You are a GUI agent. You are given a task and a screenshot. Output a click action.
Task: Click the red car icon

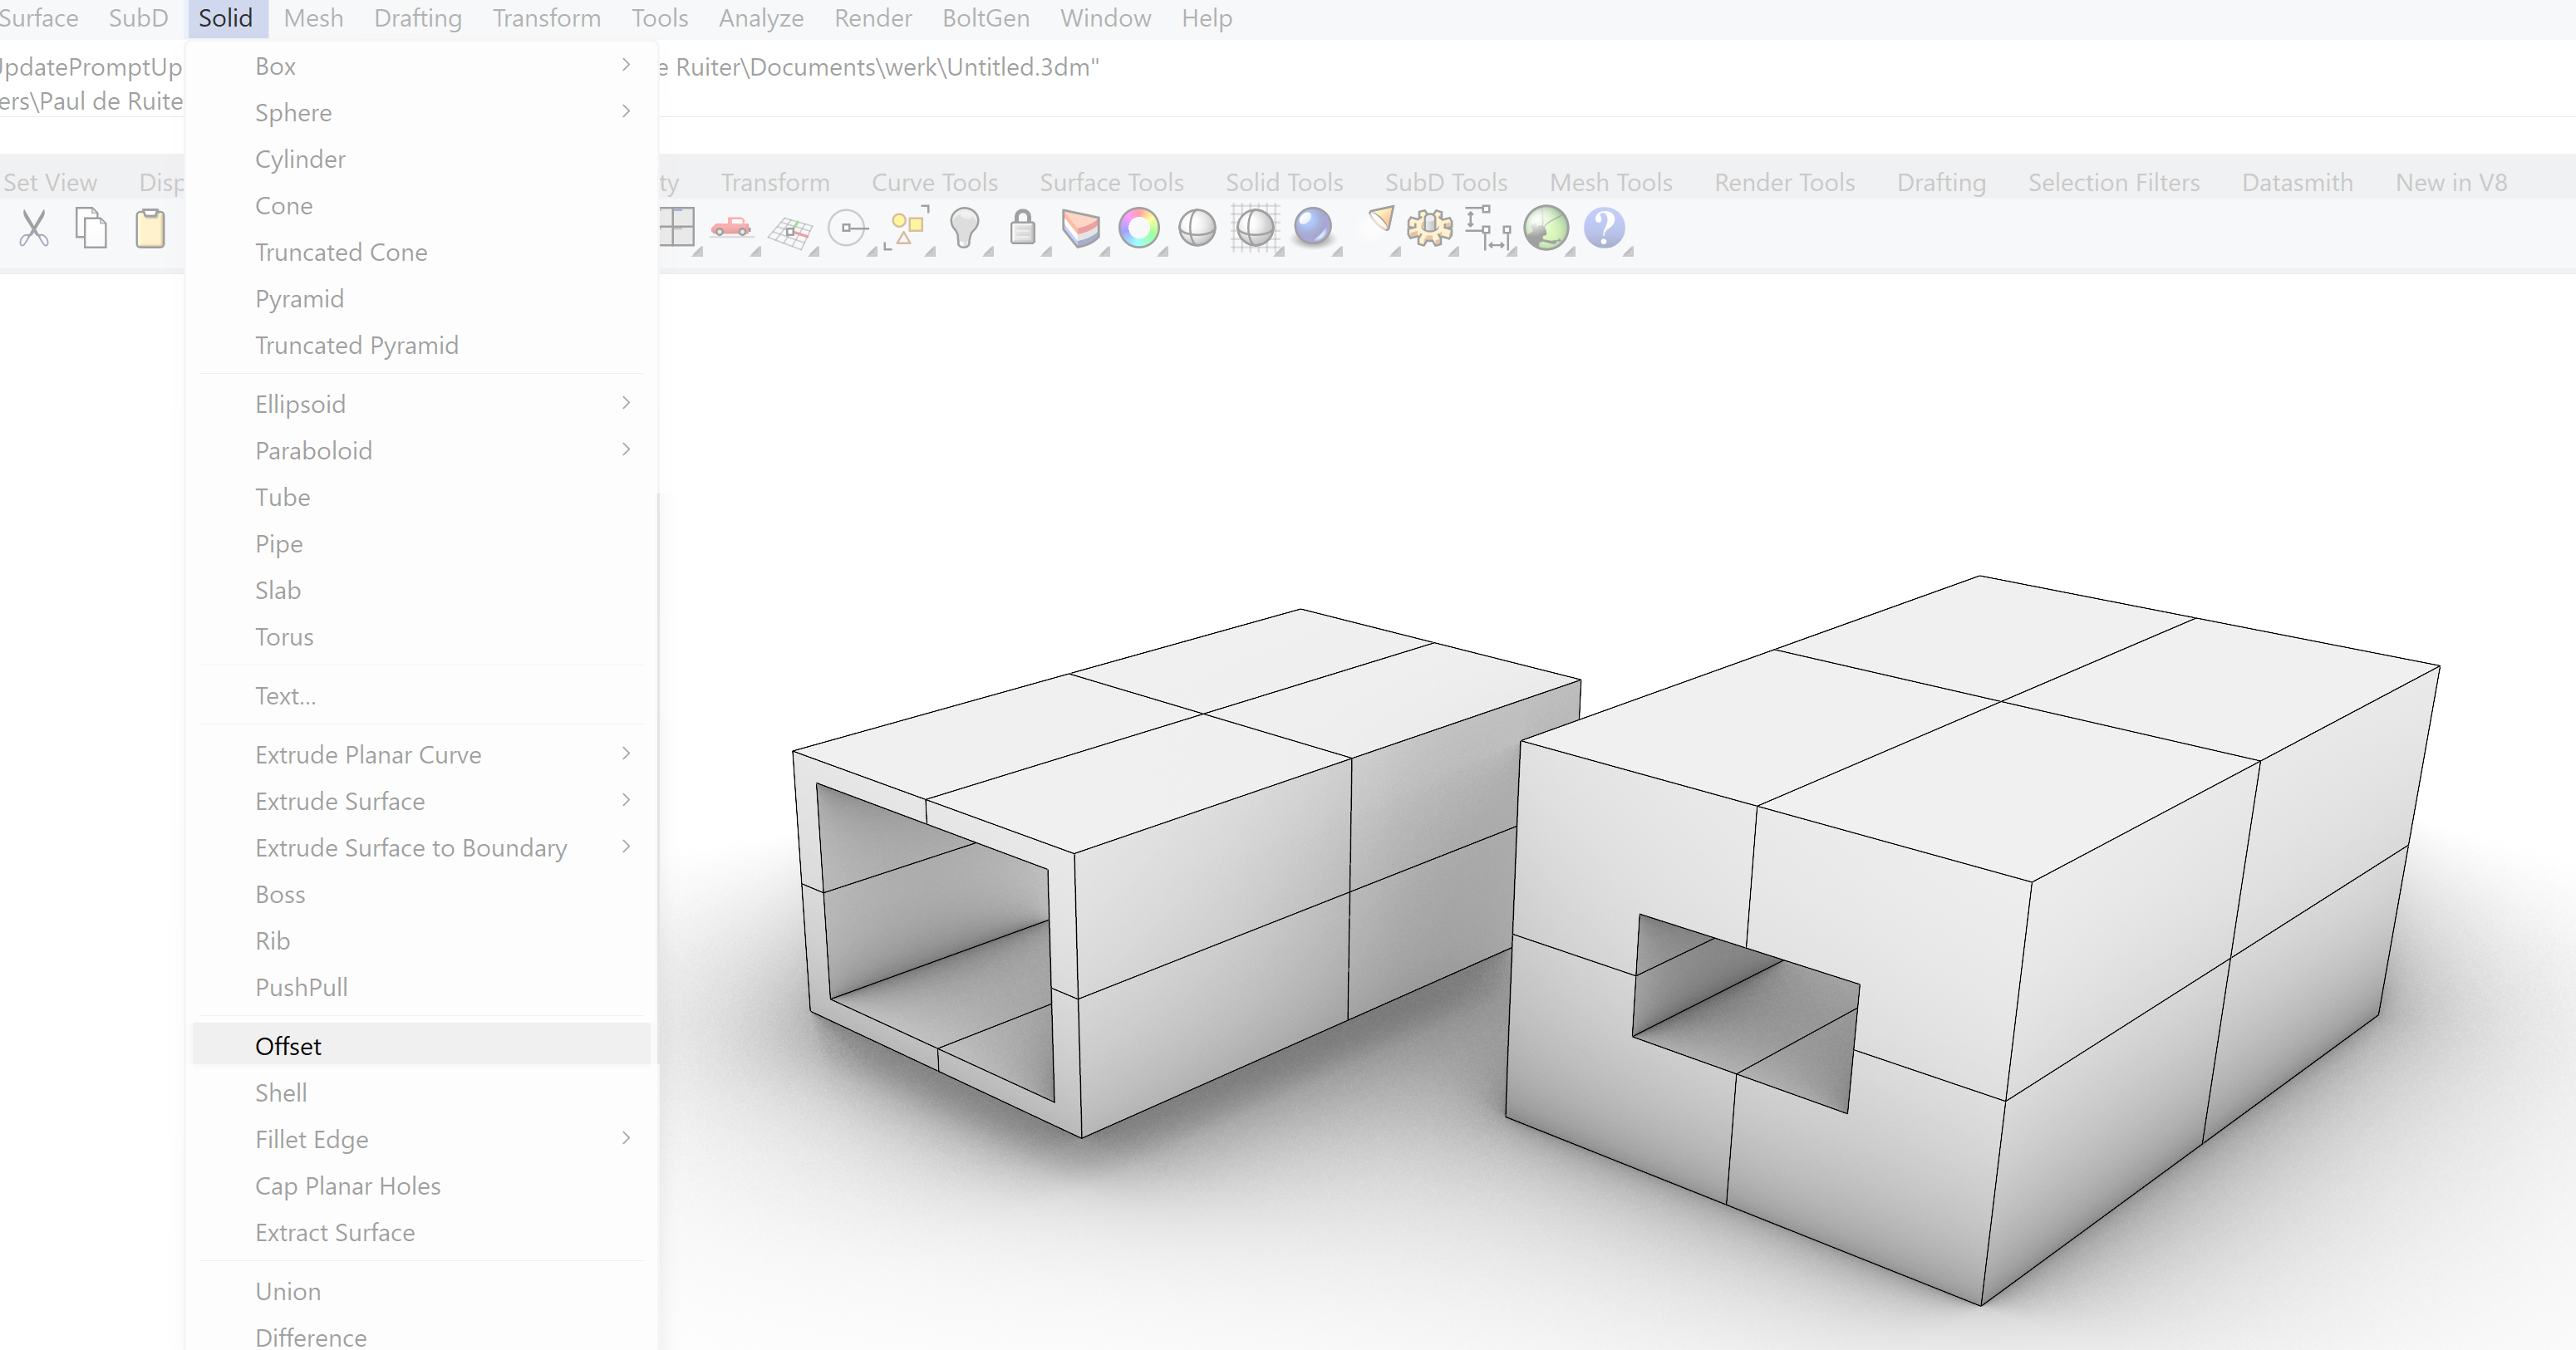pyautogui.click(x=731, y=228)
